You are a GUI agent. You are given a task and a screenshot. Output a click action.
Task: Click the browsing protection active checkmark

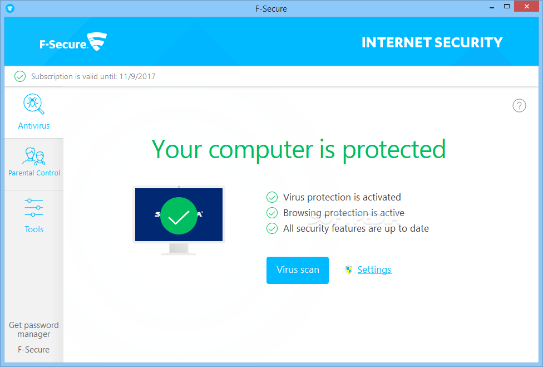(272, 213)
